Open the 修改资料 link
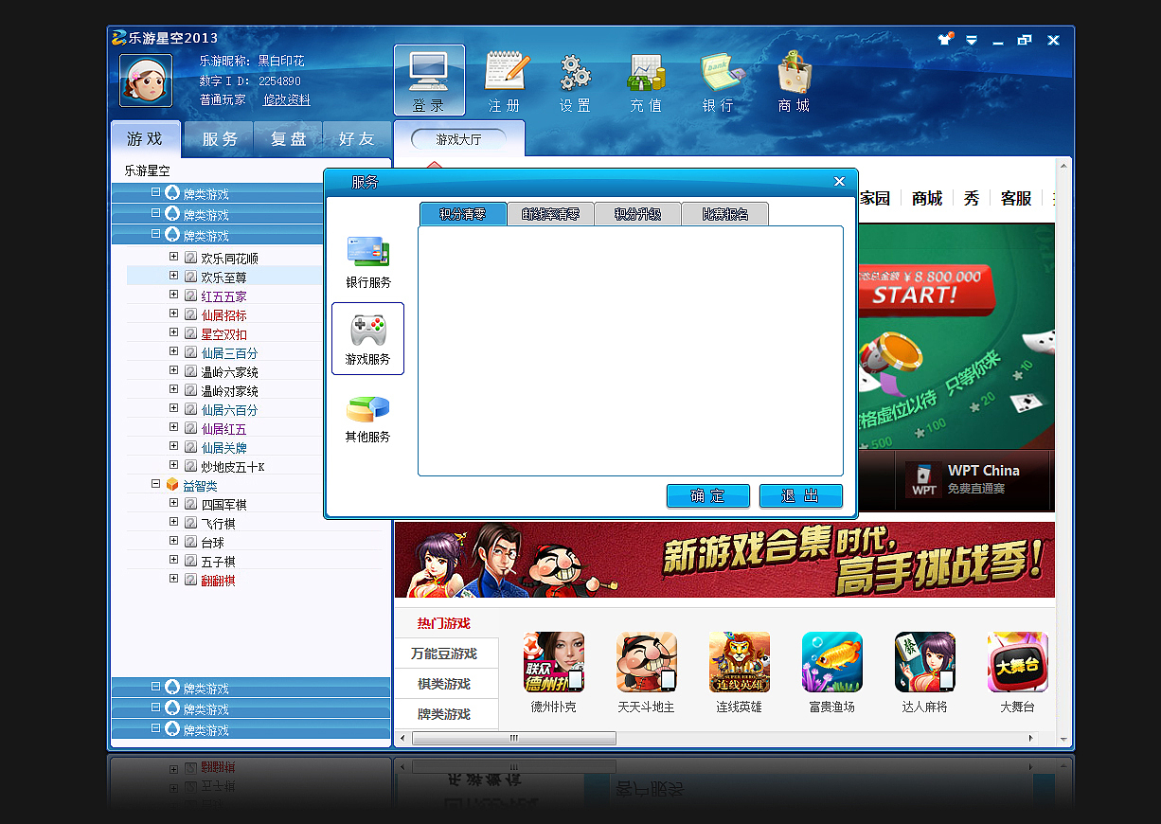 pos(286,99)
